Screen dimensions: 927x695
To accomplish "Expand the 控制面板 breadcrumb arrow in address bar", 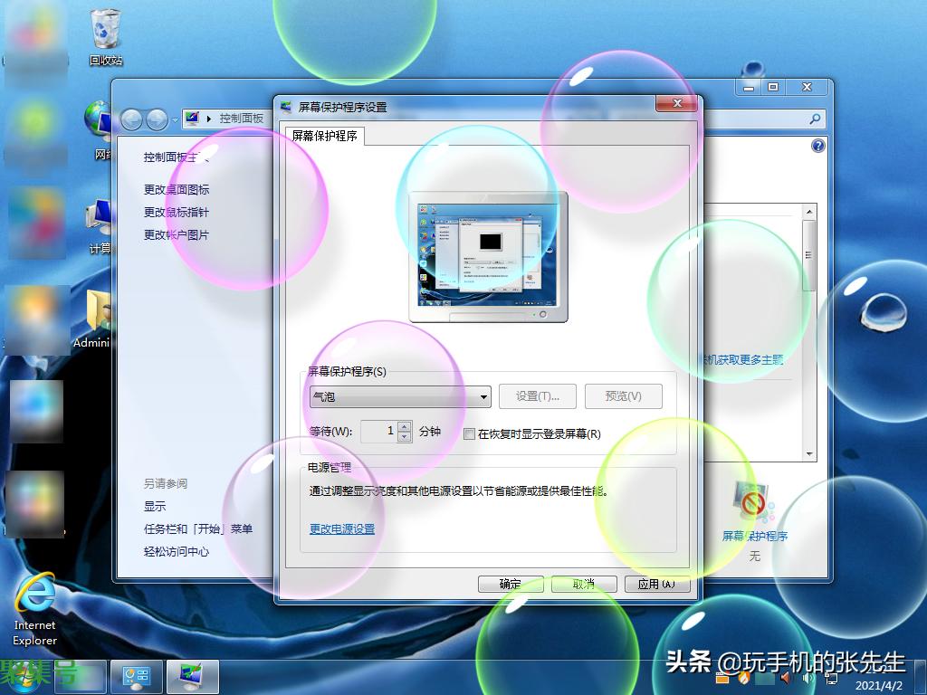I will (x=210, y=119).
